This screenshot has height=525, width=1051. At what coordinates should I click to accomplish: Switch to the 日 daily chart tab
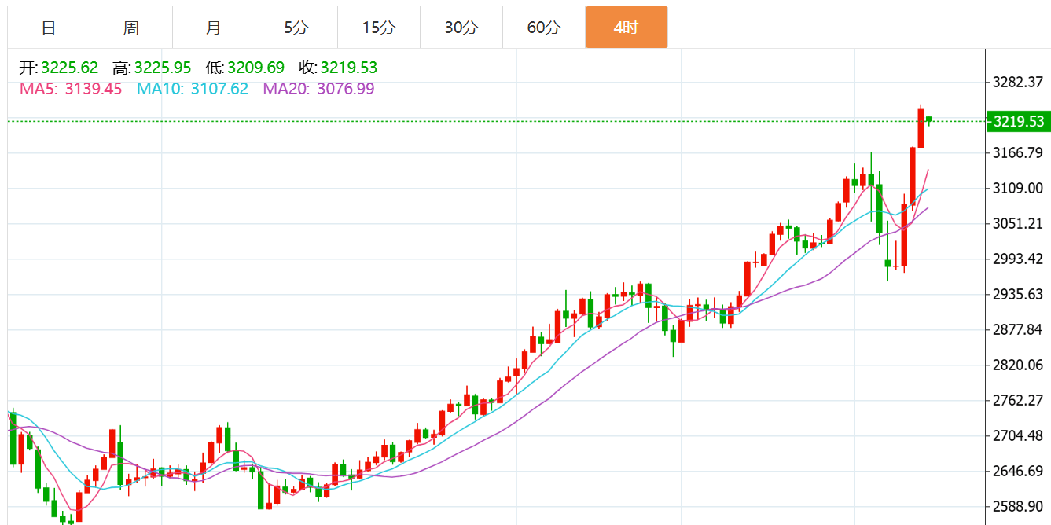coord(49,28)
